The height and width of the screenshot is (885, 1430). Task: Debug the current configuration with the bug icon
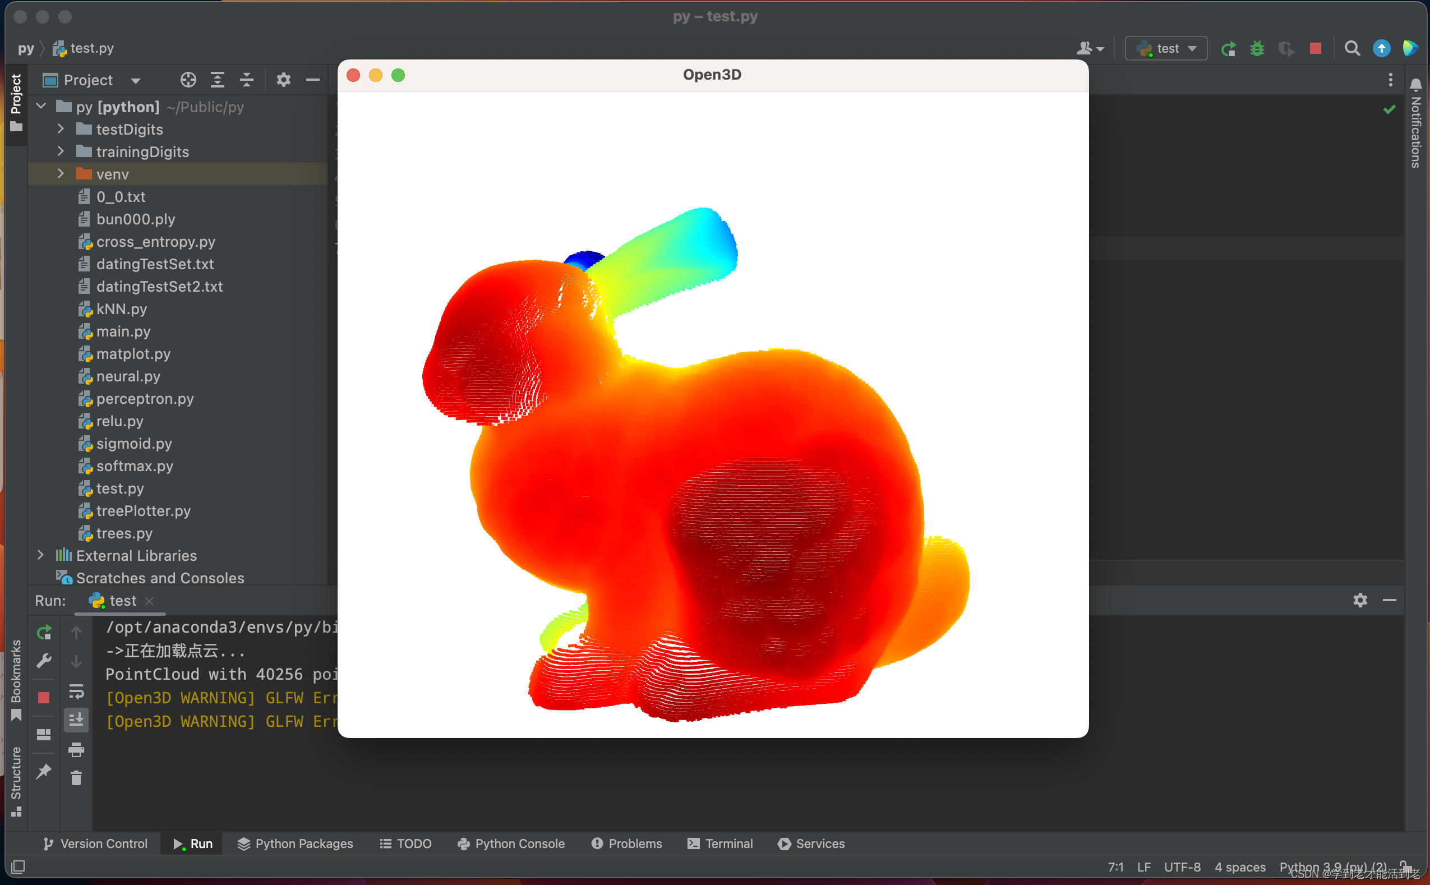[x=1258, y=49]
